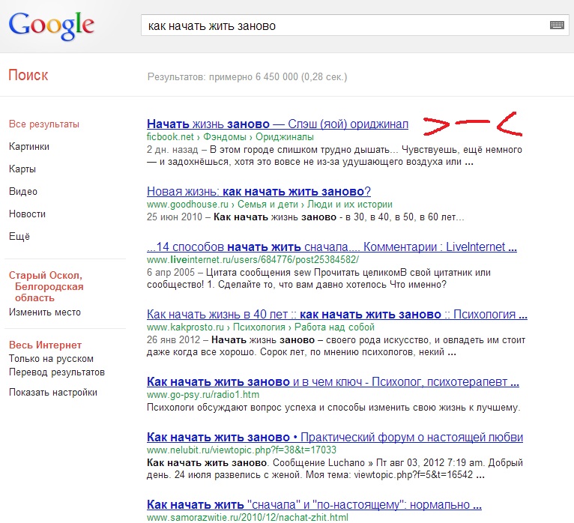This screenshot has height=523, width=574.
Task: Click 'Ориджиналы' breadcrumb under ficbook.net
Action: (285, 137)
